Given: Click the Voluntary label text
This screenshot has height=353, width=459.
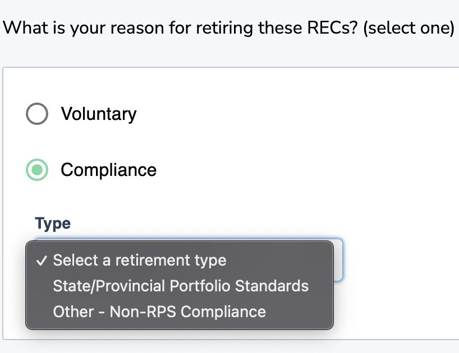Looking at the screenshot, I should 99,114.
